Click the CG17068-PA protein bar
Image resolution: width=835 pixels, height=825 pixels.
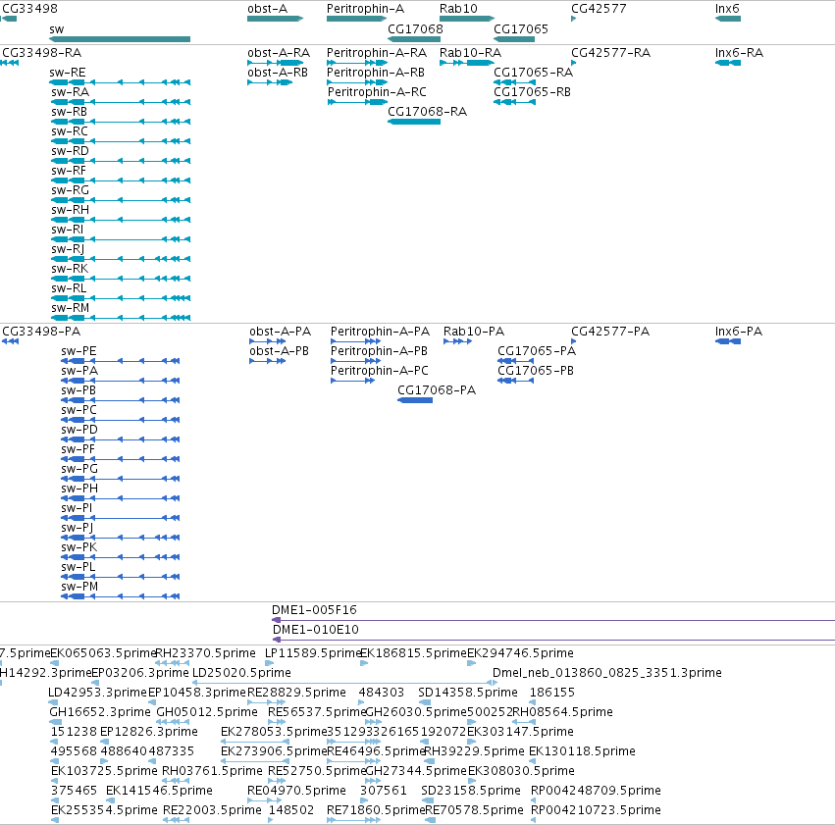pyautogui.click(x=415, y=399)
